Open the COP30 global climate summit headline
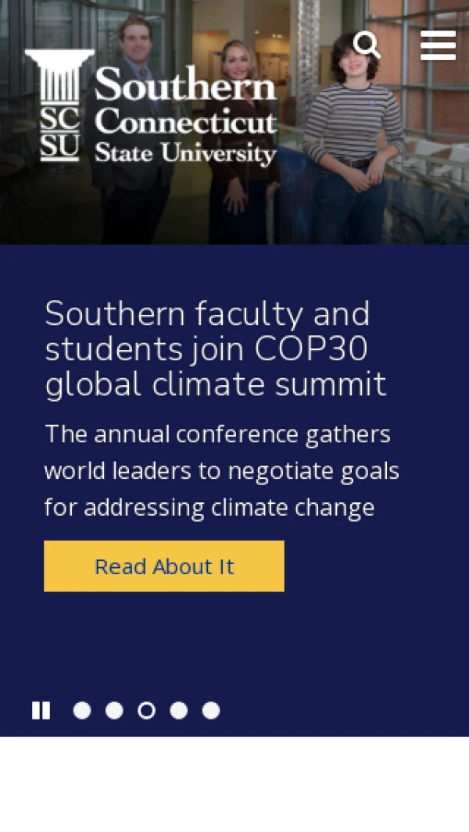Image resolution: width=469 pixels, height=832 pixels. 215,348
